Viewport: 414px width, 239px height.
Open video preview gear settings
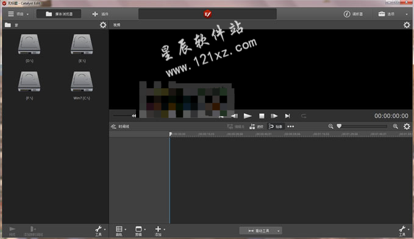coord(407,25)
